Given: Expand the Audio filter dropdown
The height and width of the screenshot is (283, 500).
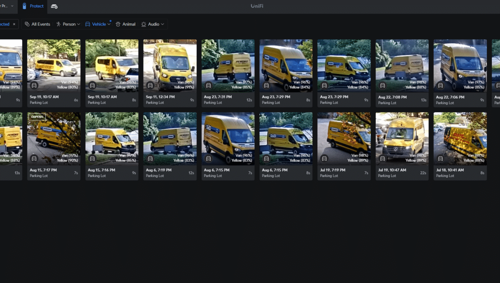Looking at the screenshot, I should coord(153,24).
